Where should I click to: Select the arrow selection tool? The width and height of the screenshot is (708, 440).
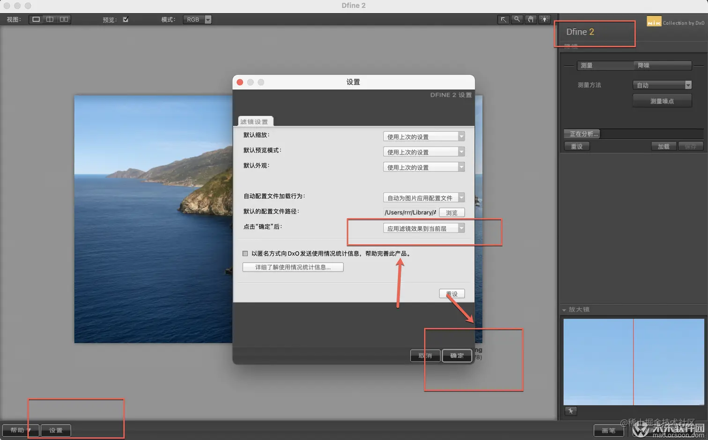(x=503, y=19)
